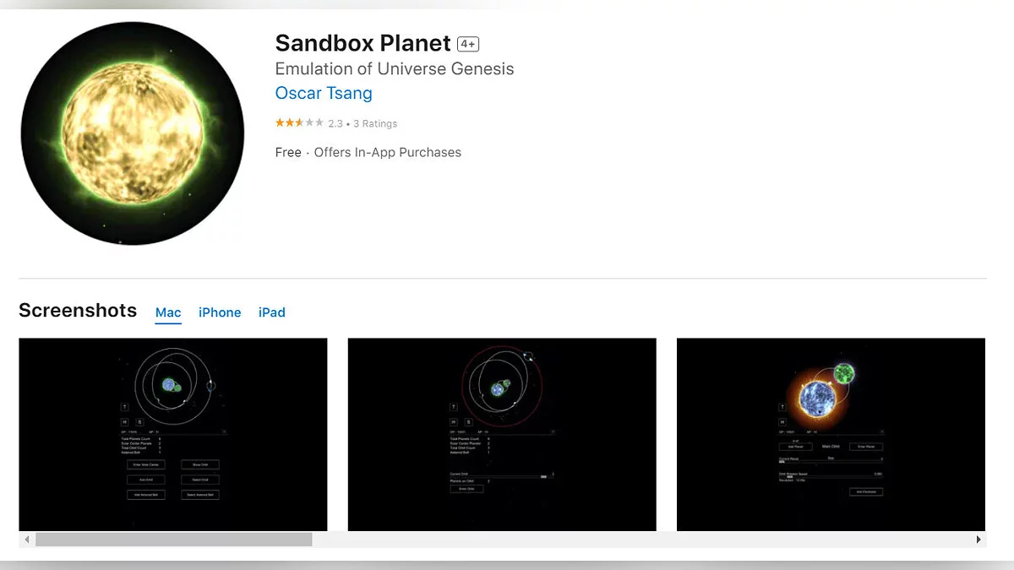Click the Sandbox Planet sun app icon
This screenshot has width=1014, height=570.
133,133
